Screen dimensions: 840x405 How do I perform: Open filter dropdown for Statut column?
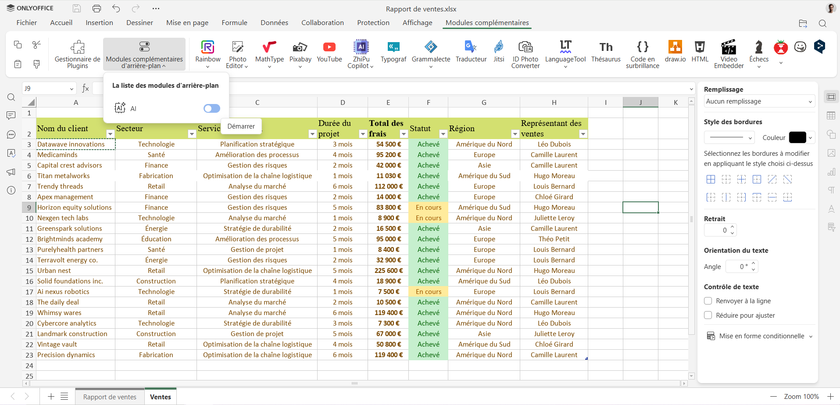(x=443, y=134)
